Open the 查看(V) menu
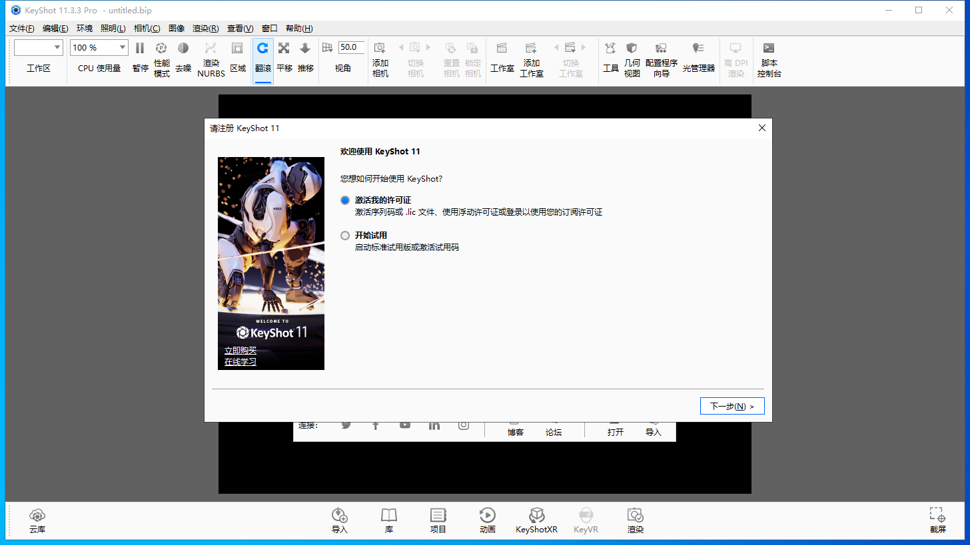This screenshot has width=970, height=545. pyautogui.click(x=241, y=29)
